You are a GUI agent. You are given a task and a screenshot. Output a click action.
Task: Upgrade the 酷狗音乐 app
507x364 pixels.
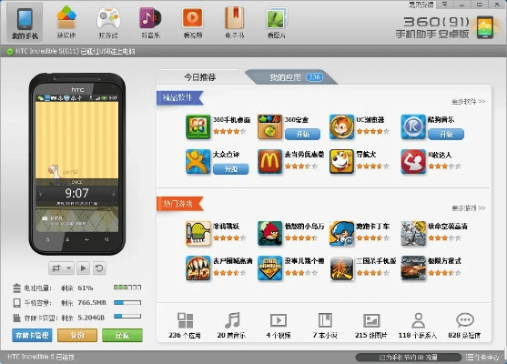point(446,134)
